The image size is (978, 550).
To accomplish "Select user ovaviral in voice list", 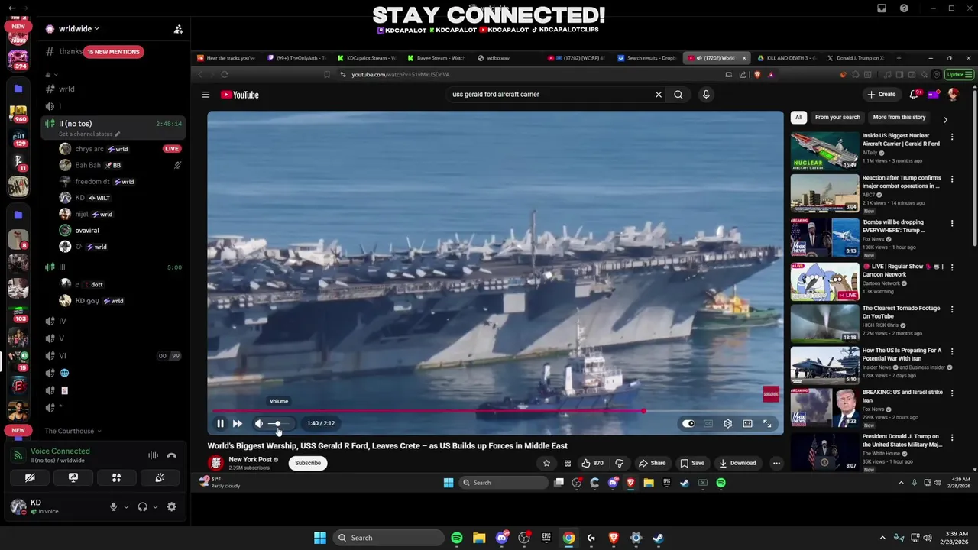I will click(x=122, y=230).
